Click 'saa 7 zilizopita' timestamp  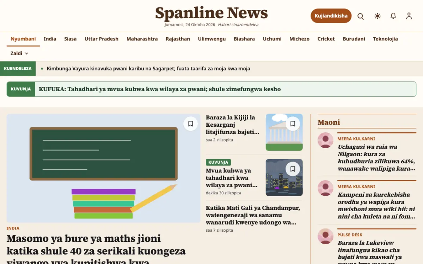point(219,230)
